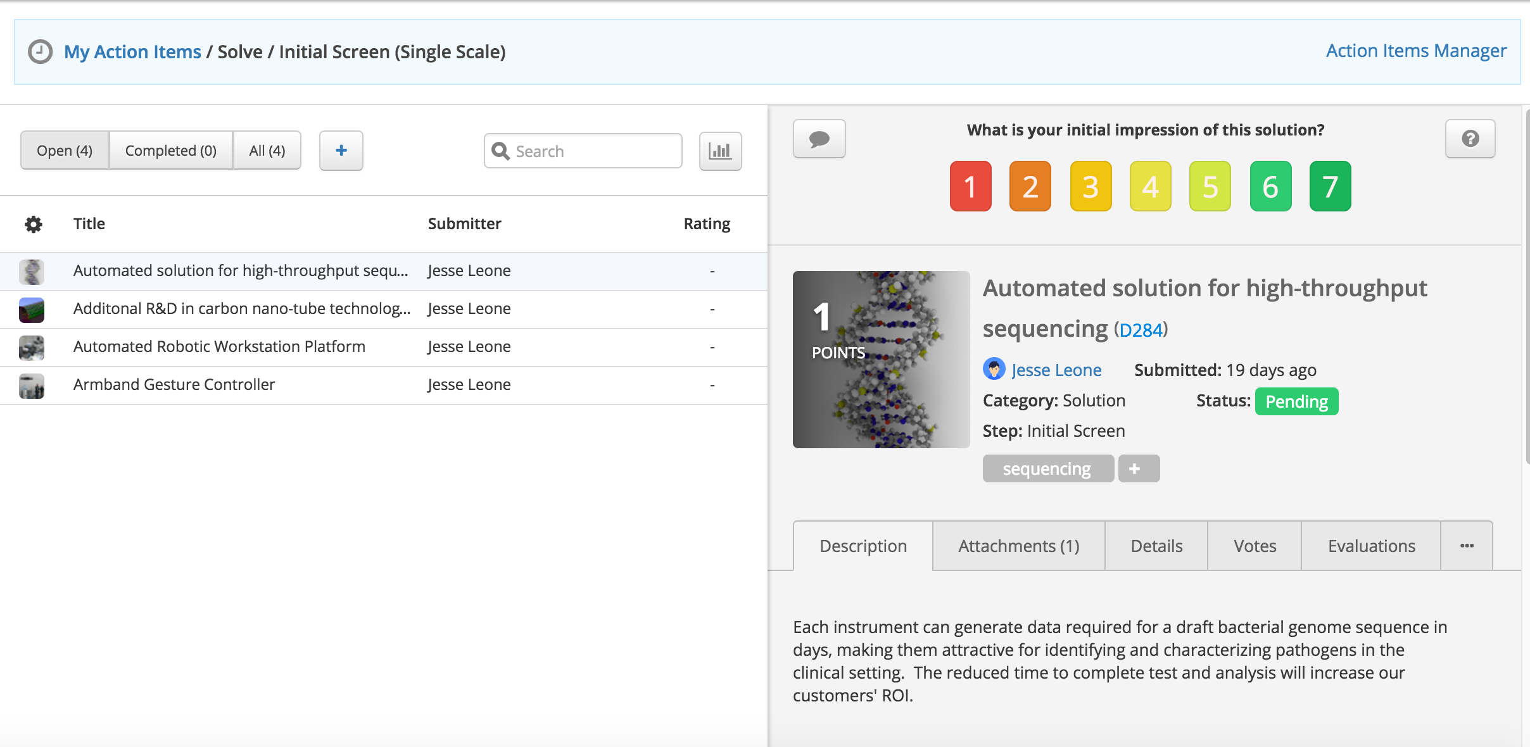Viewport: 1530px width, 747px height.
Task: Click Jesse Leone in Armband Gesture Controller row
Action: coord(469,384)
